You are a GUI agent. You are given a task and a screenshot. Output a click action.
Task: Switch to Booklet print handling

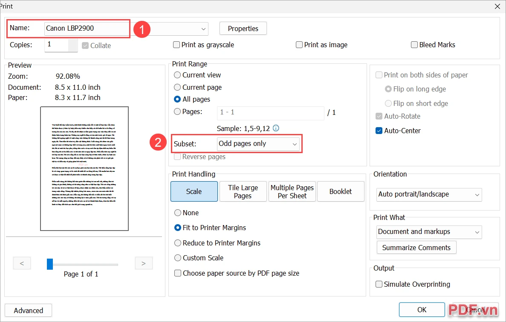(341, 191)
